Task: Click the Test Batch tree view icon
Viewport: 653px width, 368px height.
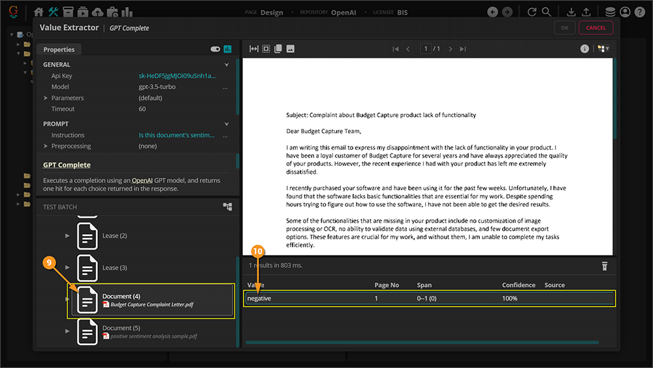Action: pyautogui.click(x=227, y=207)
